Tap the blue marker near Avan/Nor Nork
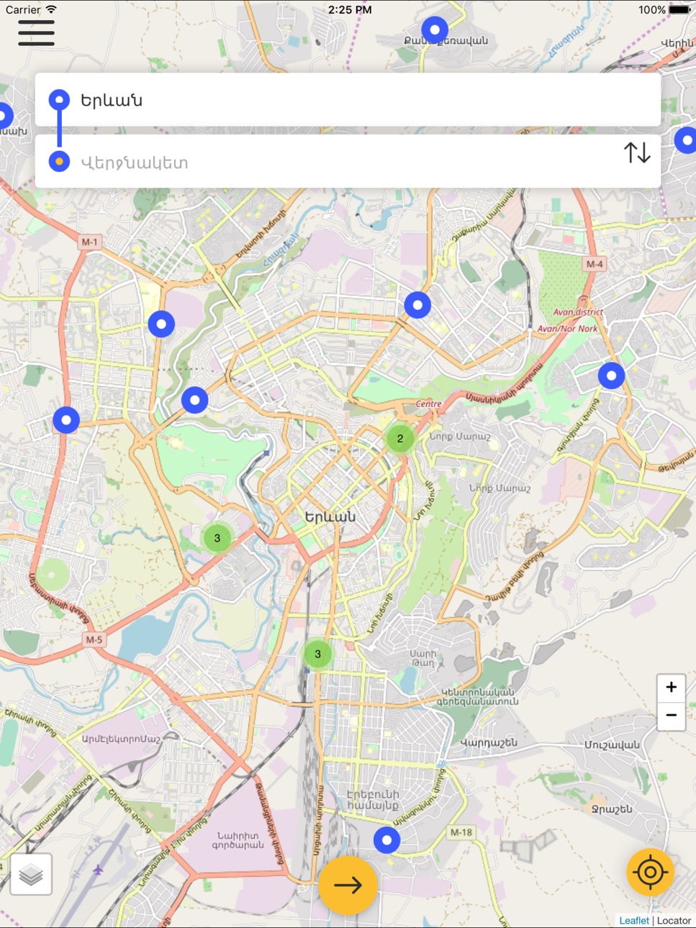This screenshot has width=696, height=928. tap(611, 376)
